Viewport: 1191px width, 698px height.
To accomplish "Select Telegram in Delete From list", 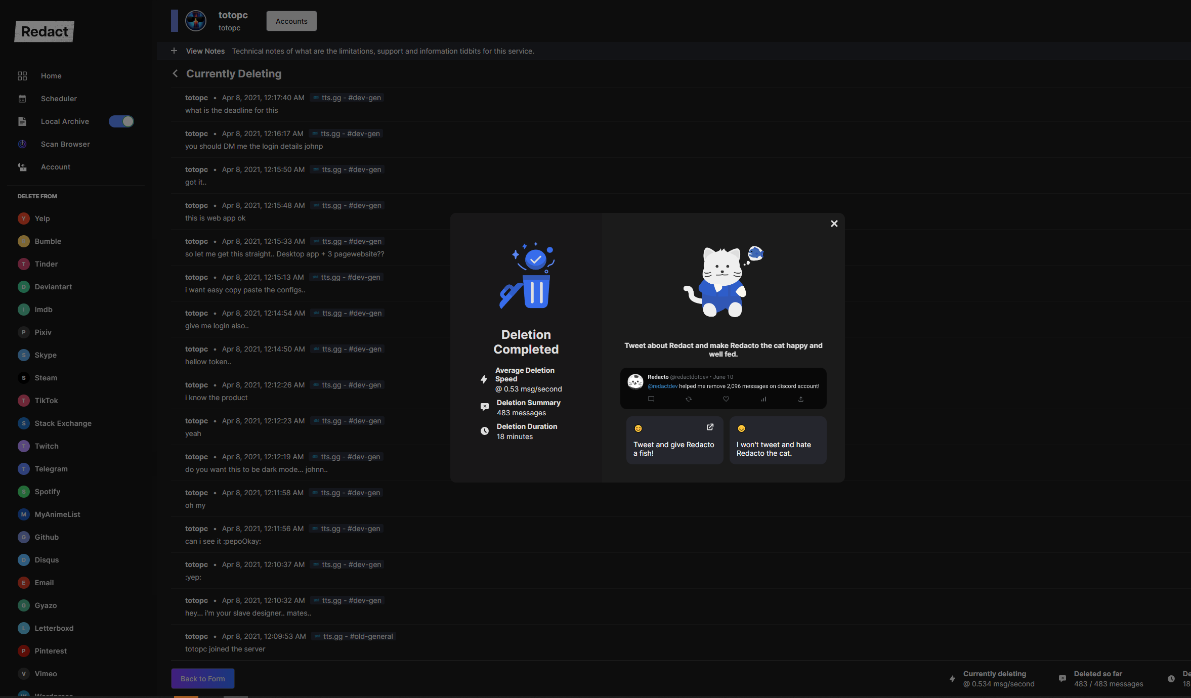I will click(51, 469).
